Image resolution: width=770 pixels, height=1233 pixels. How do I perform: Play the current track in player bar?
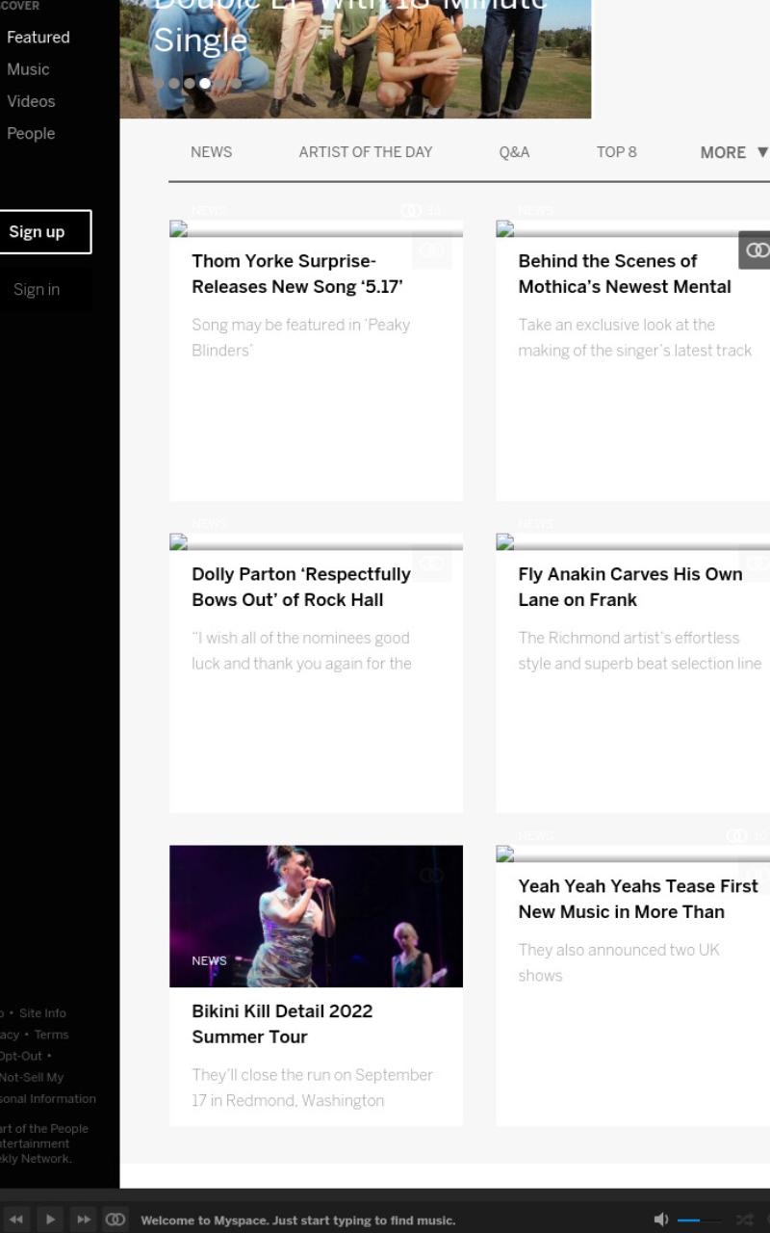point(50,1220)
